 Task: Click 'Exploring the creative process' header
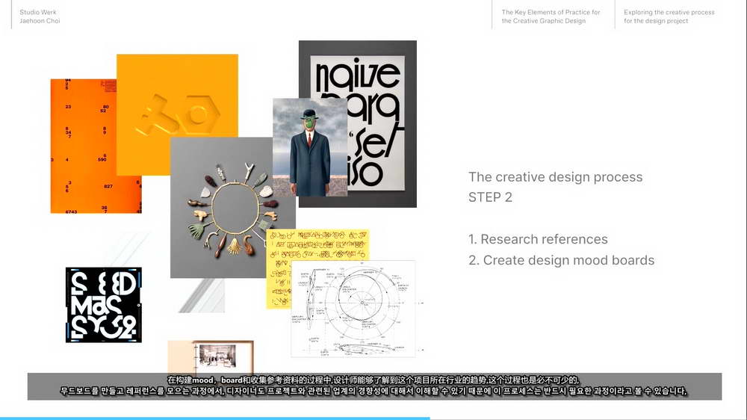click(669, 16)
